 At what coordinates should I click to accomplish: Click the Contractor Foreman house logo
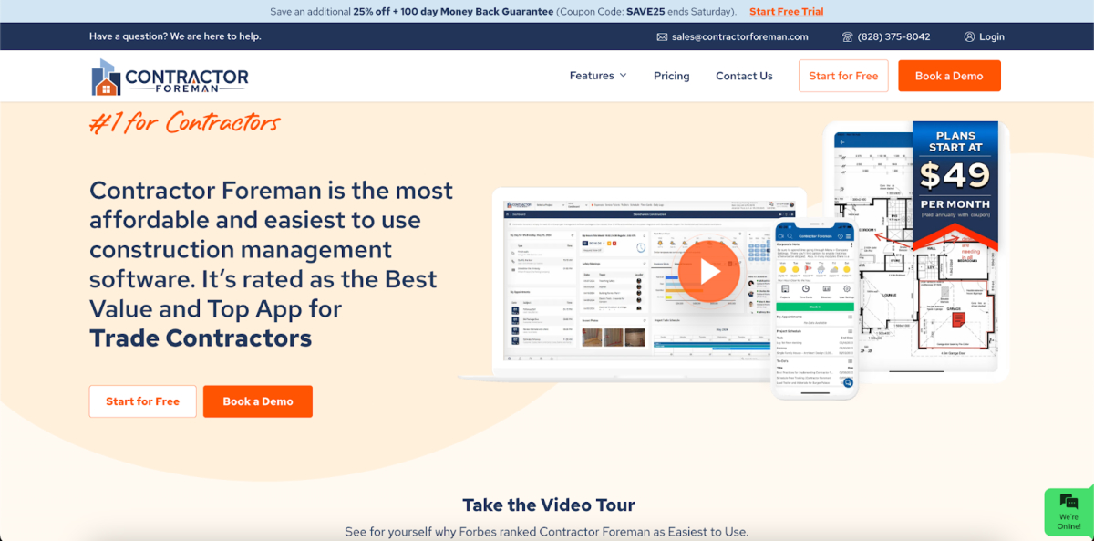(x=170, y=77)
